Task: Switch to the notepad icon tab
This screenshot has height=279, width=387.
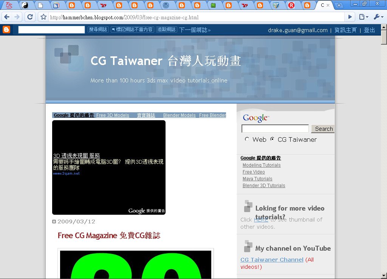Action: [276, 5]
